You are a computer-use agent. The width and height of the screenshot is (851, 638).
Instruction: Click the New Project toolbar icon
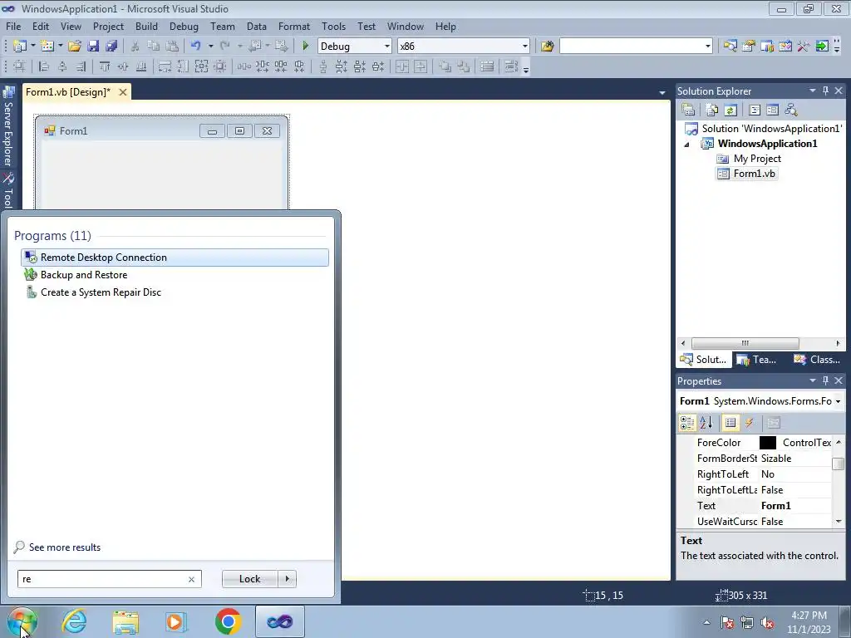tap(20, 47)
